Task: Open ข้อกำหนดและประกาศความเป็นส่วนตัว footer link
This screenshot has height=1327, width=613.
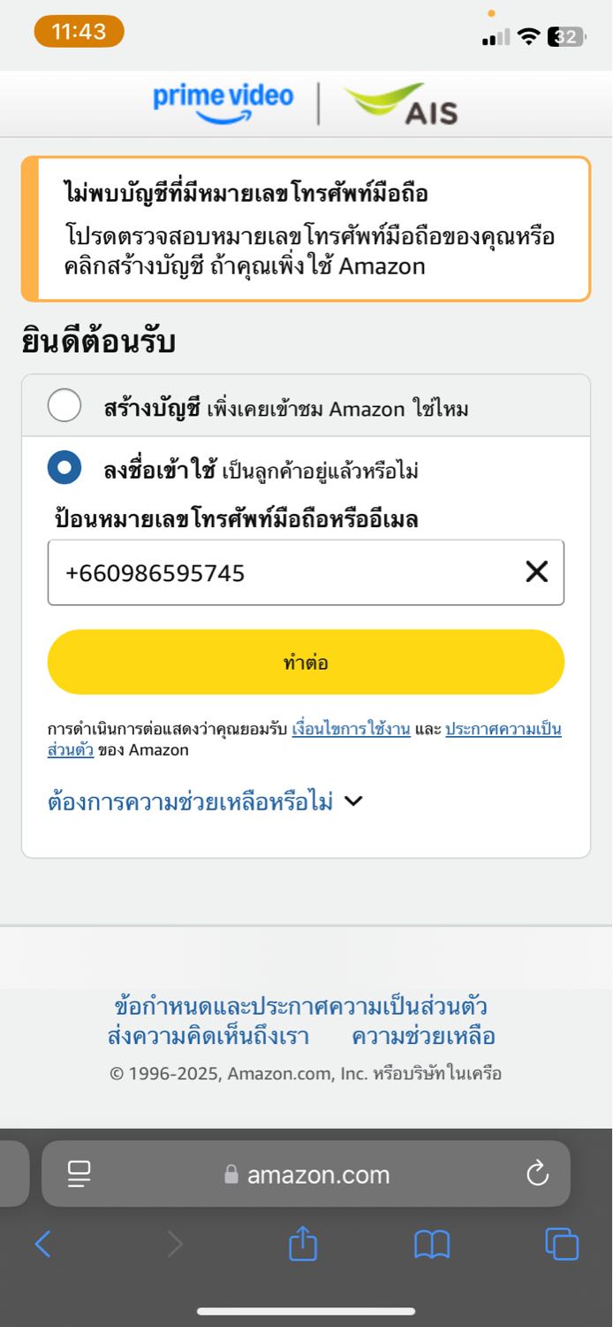Action: (x=300, y=1006)
